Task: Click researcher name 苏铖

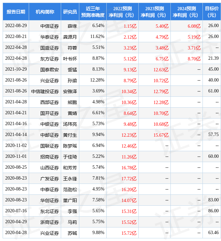Action: (72, 233)
